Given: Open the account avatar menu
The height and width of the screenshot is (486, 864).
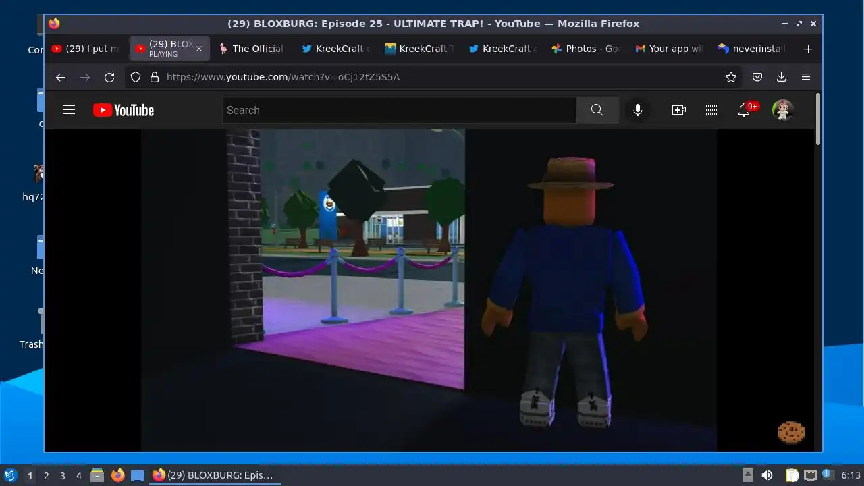Looking at the screenshot, I should click(783, 110).
